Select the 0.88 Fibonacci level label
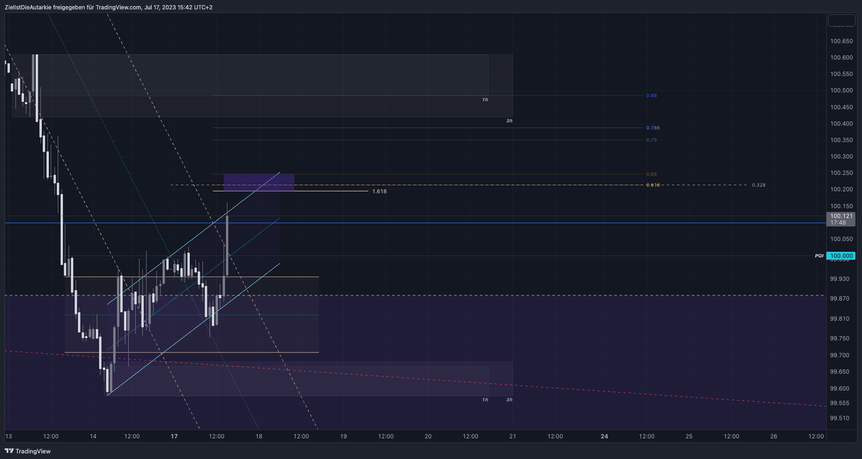This screenshot has width=862, height=459. [x=652, y=96]
